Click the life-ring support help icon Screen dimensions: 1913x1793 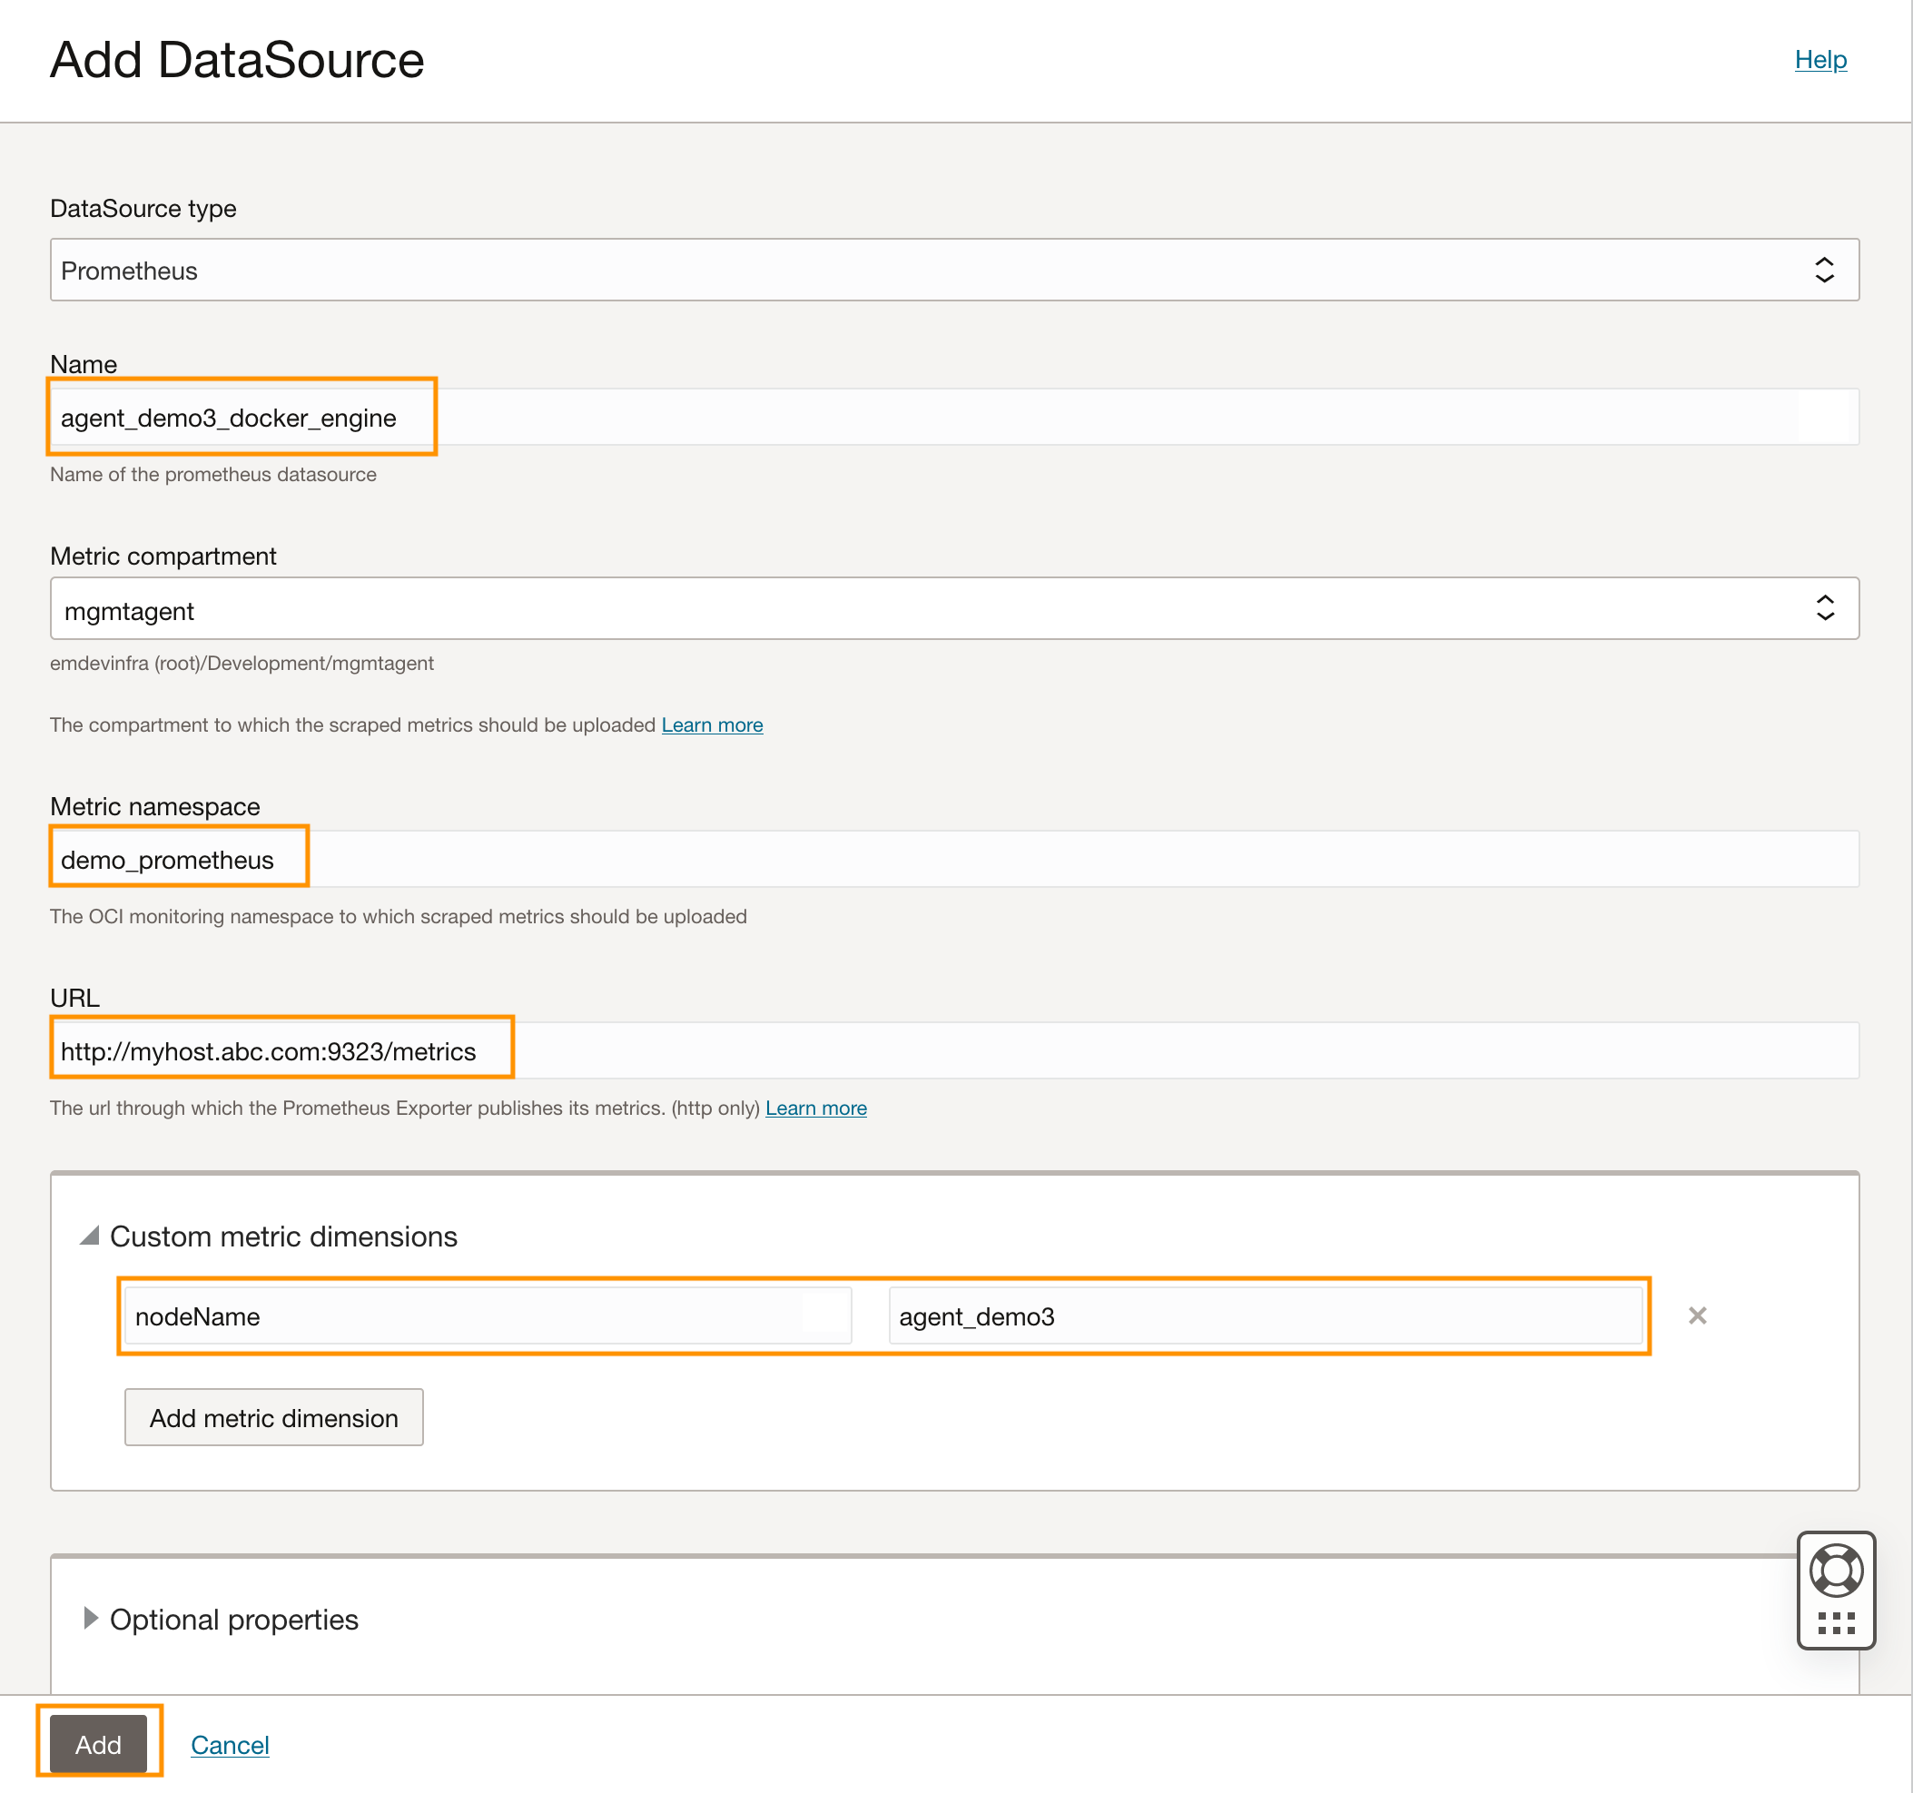1835,1570
